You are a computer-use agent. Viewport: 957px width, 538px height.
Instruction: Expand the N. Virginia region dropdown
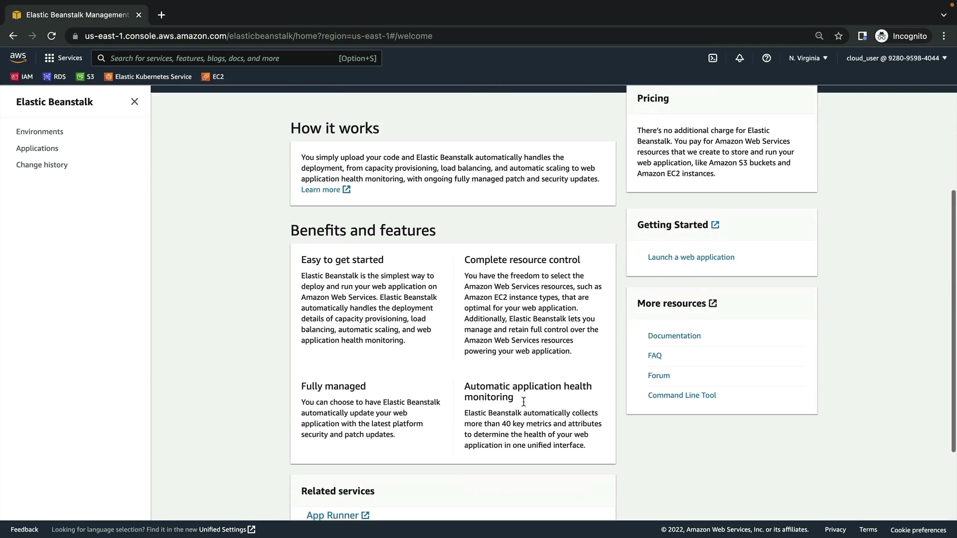(x=808, y=58)
